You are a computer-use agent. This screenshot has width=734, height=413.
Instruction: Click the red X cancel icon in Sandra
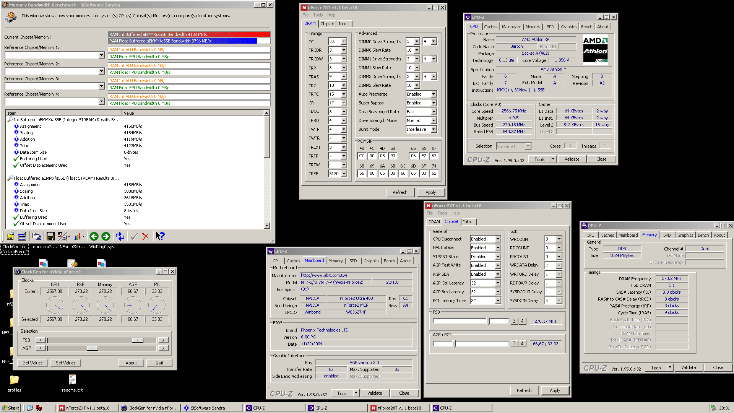coord(146,237)
